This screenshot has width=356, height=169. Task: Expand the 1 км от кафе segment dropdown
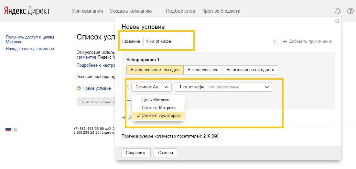coord(223,87)
